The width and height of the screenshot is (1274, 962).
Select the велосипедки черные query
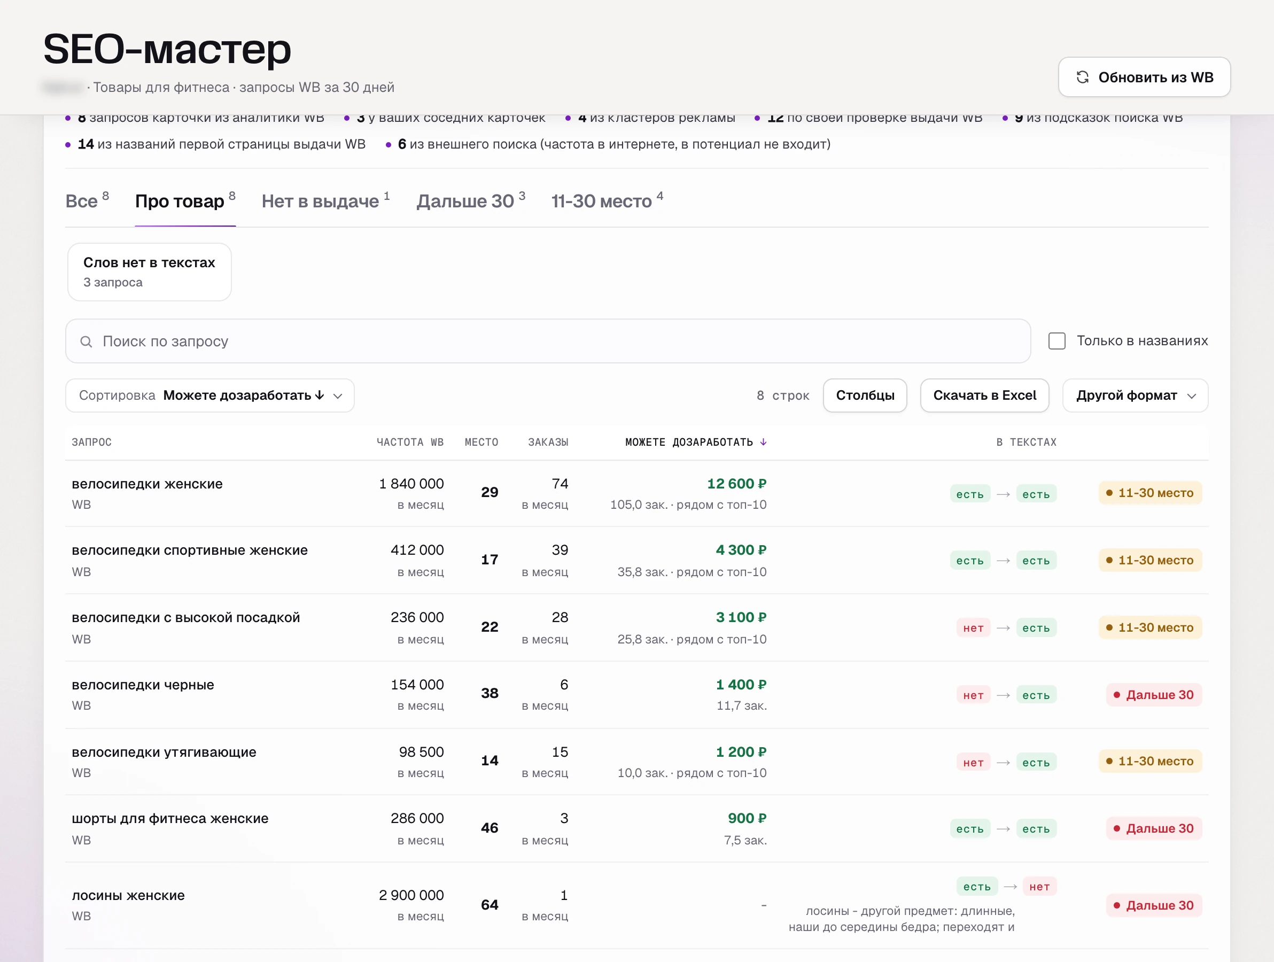143,685
